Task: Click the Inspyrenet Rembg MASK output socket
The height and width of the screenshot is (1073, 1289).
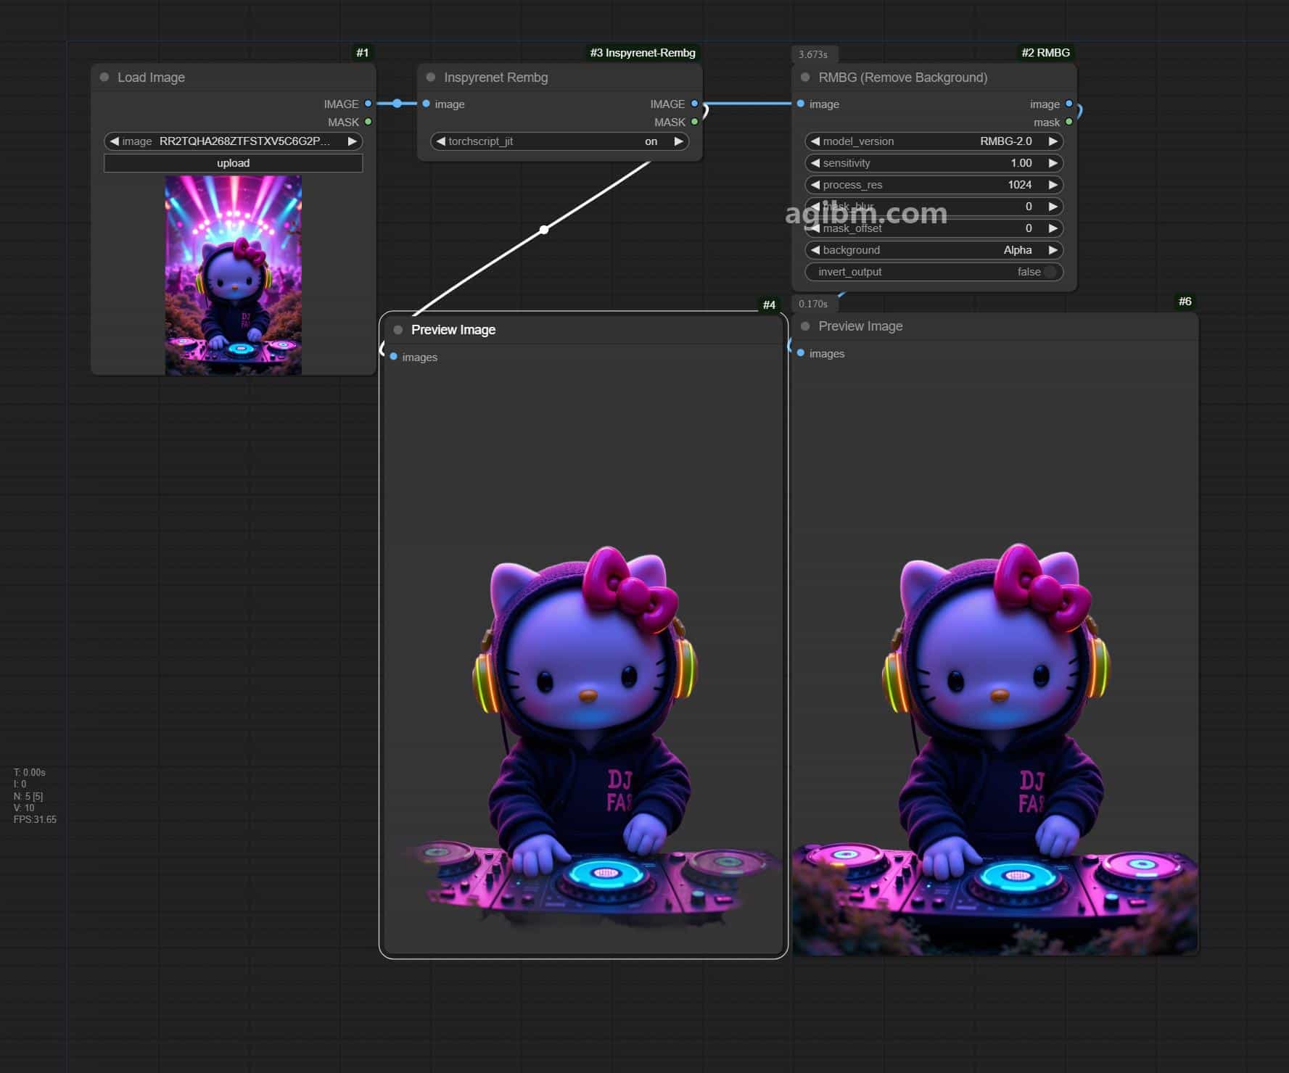Action: 695,122
